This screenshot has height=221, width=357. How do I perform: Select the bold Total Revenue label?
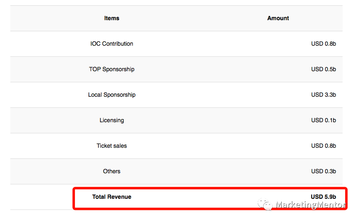tap(112, 197)
